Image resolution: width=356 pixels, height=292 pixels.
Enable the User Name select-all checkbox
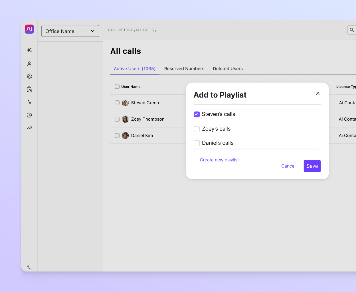pyautogui.click(x=117, y=86)
